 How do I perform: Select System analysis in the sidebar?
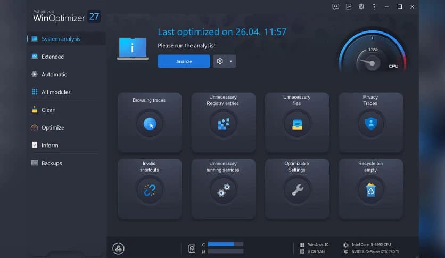67,39
